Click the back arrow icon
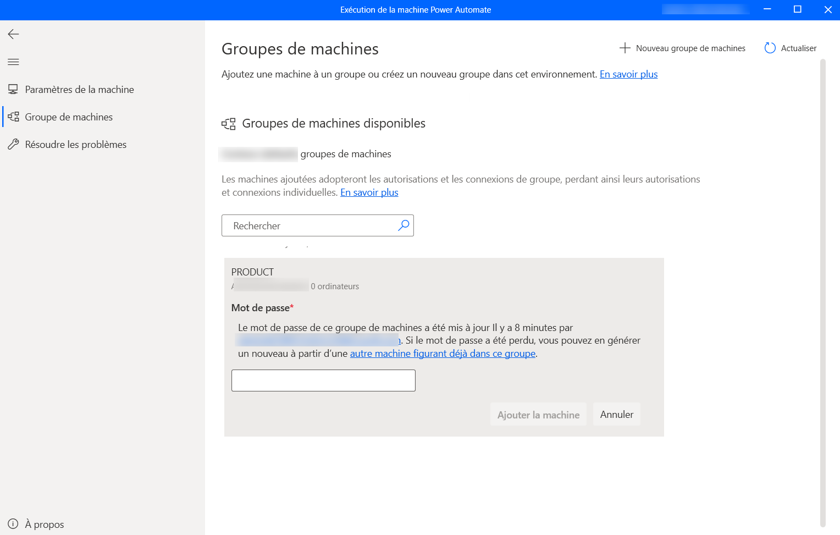840x535 pixels. coord(13,34)
